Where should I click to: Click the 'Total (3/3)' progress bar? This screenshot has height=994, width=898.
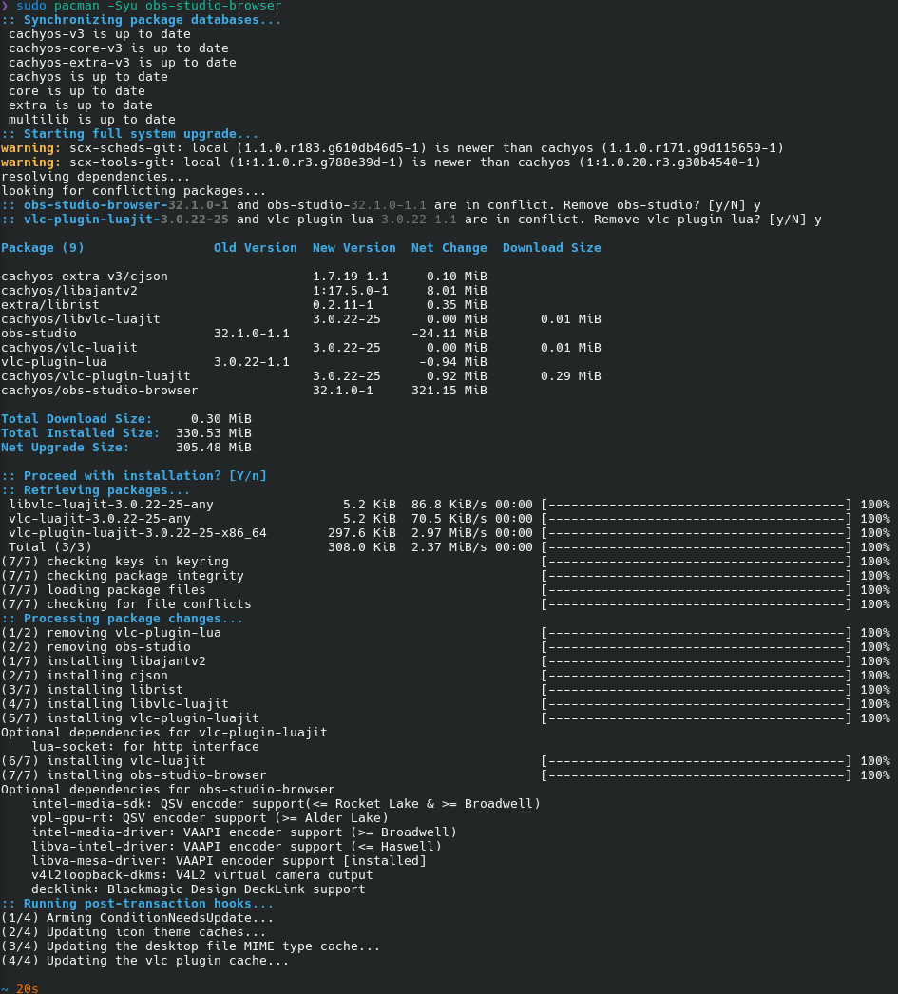(x=697, y=547)
